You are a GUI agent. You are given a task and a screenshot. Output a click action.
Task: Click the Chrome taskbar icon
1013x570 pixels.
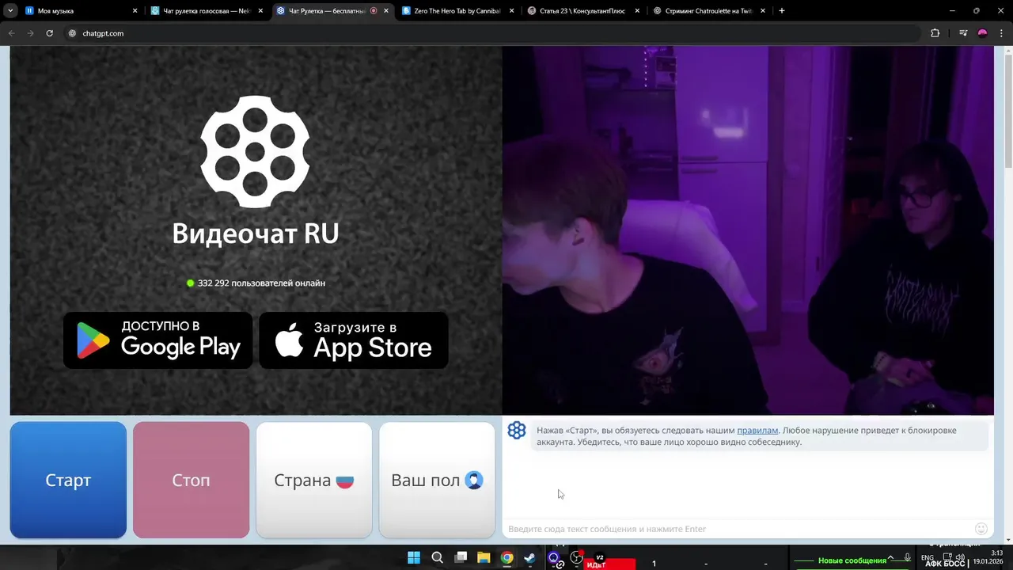[506, 558]
